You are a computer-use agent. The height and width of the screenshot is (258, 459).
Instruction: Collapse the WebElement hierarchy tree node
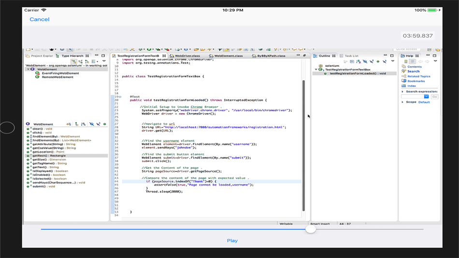(28, 70)
